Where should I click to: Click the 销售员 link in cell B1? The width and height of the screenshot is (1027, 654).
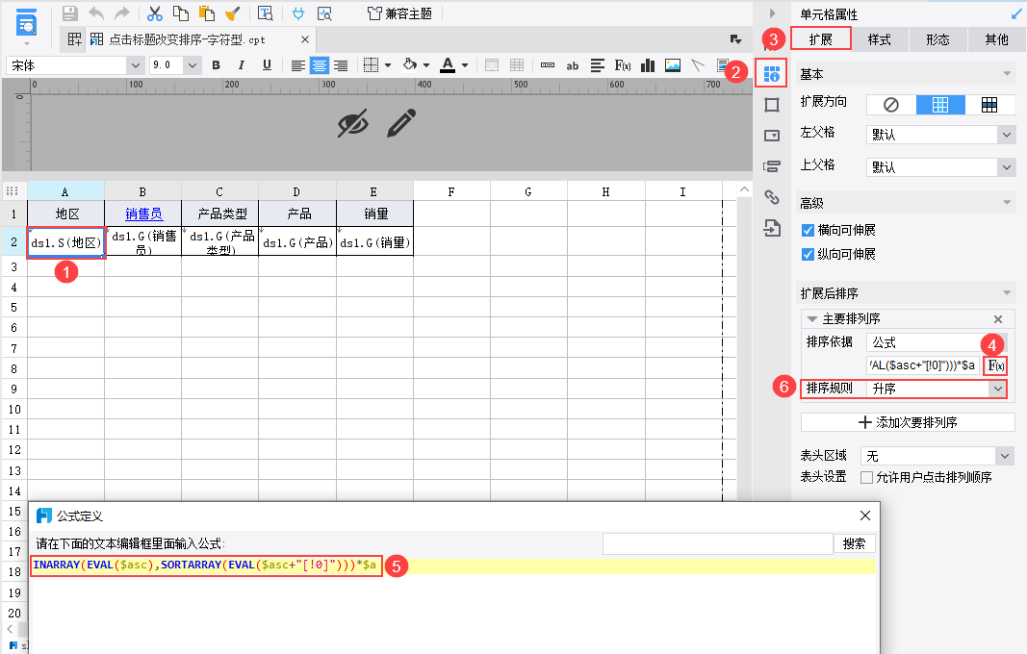(143, 214)
